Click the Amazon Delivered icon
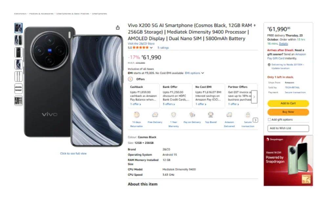 229,115
